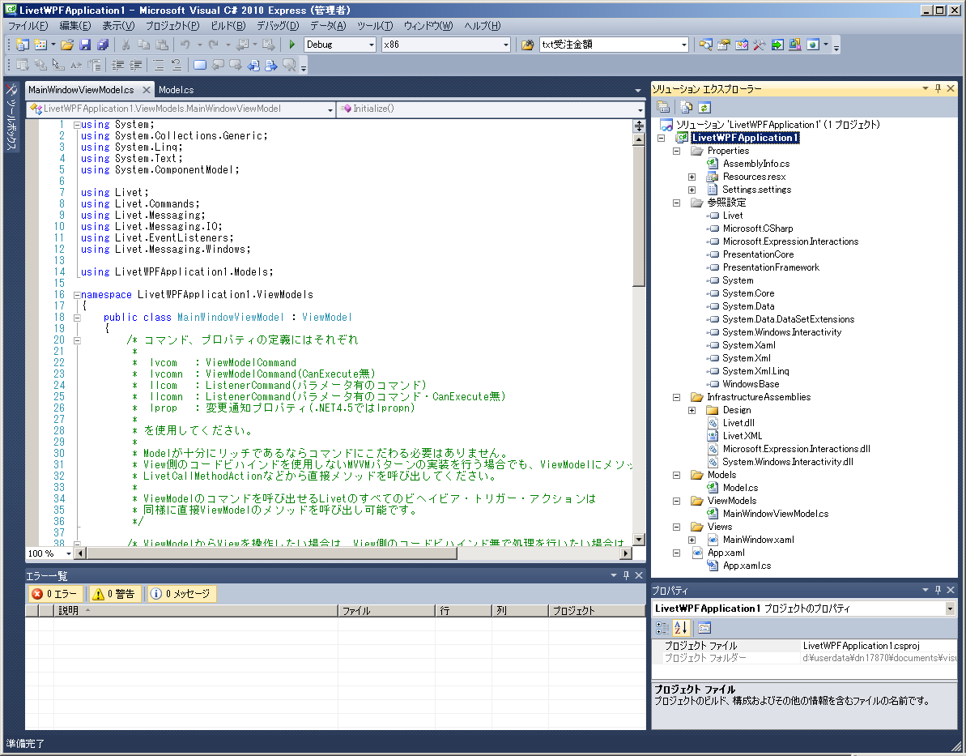
Task: Click Show All Files in Solution Explorer
Action: (687, 107)
